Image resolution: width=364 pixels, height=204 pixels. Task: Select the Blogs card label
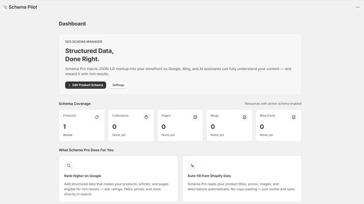coord(215,116)
